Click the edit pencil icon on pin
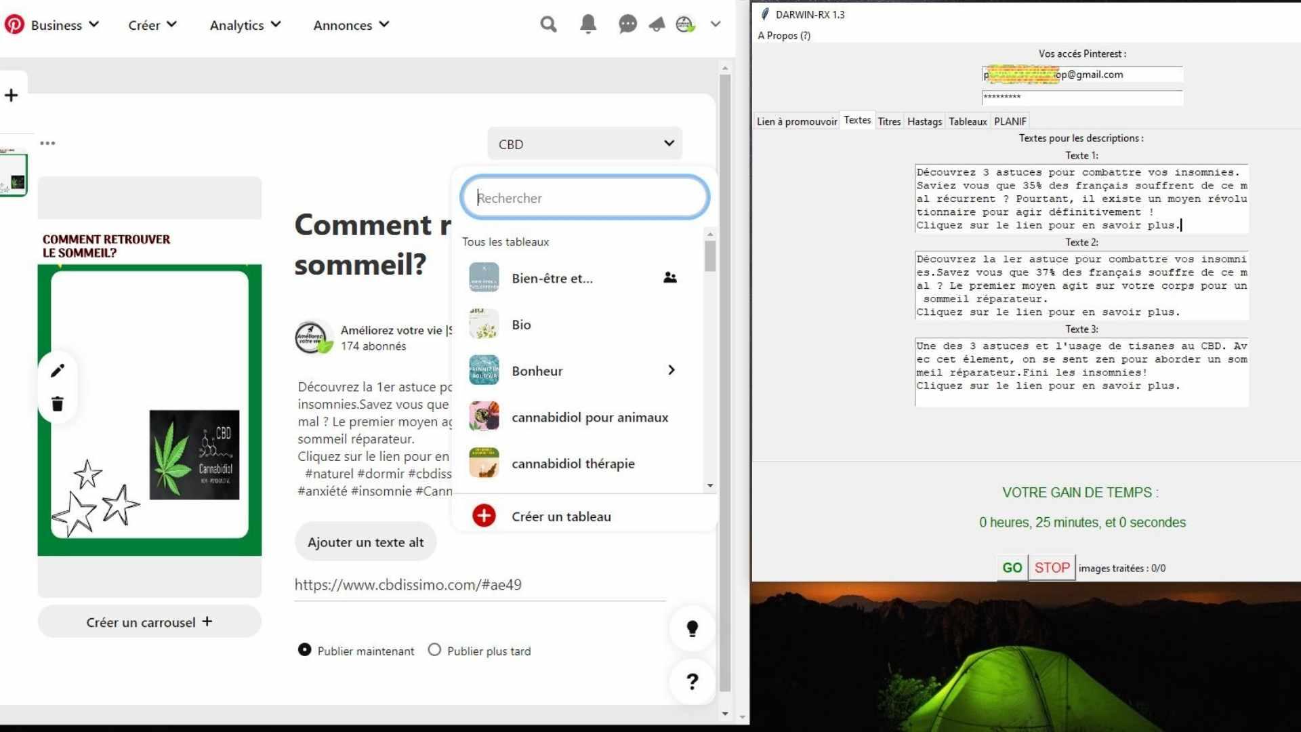 57,370
